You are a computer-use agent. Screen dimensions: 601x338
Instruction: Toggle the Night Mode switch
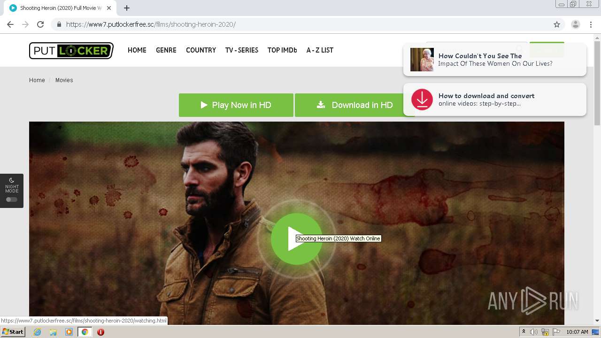tap(12, 200)
